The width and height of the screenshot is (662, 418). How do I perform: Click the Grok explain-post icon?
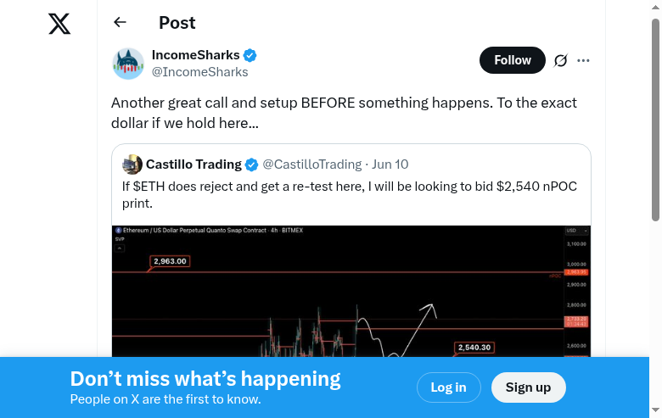tap(560, 60)
